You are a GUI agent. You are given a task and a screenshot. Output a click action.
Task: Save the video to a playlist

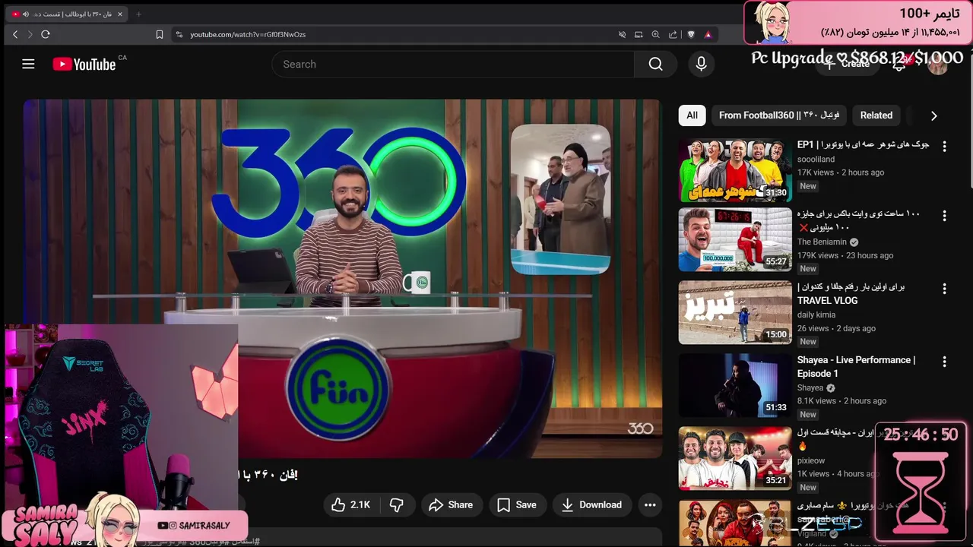[517, 504]
